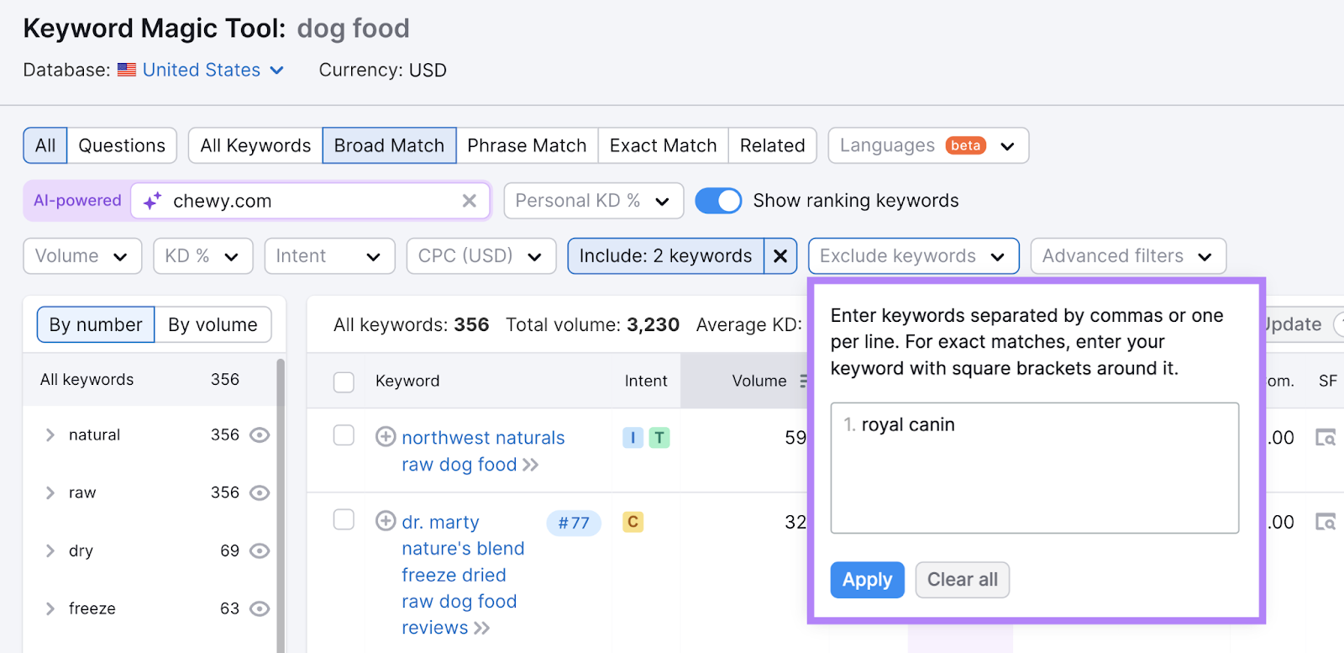Toggle Show ranking keywords switch
1344x653 pixels.
tap(718, 201)
